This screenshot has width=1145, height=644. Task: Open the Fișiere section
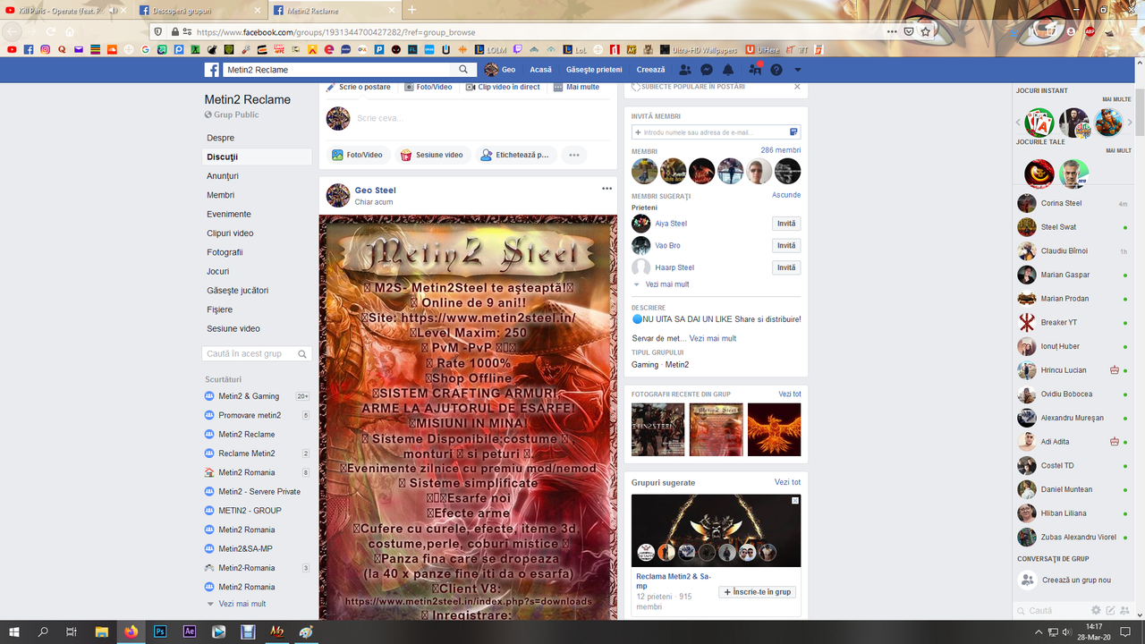click(x=220, y=309)
